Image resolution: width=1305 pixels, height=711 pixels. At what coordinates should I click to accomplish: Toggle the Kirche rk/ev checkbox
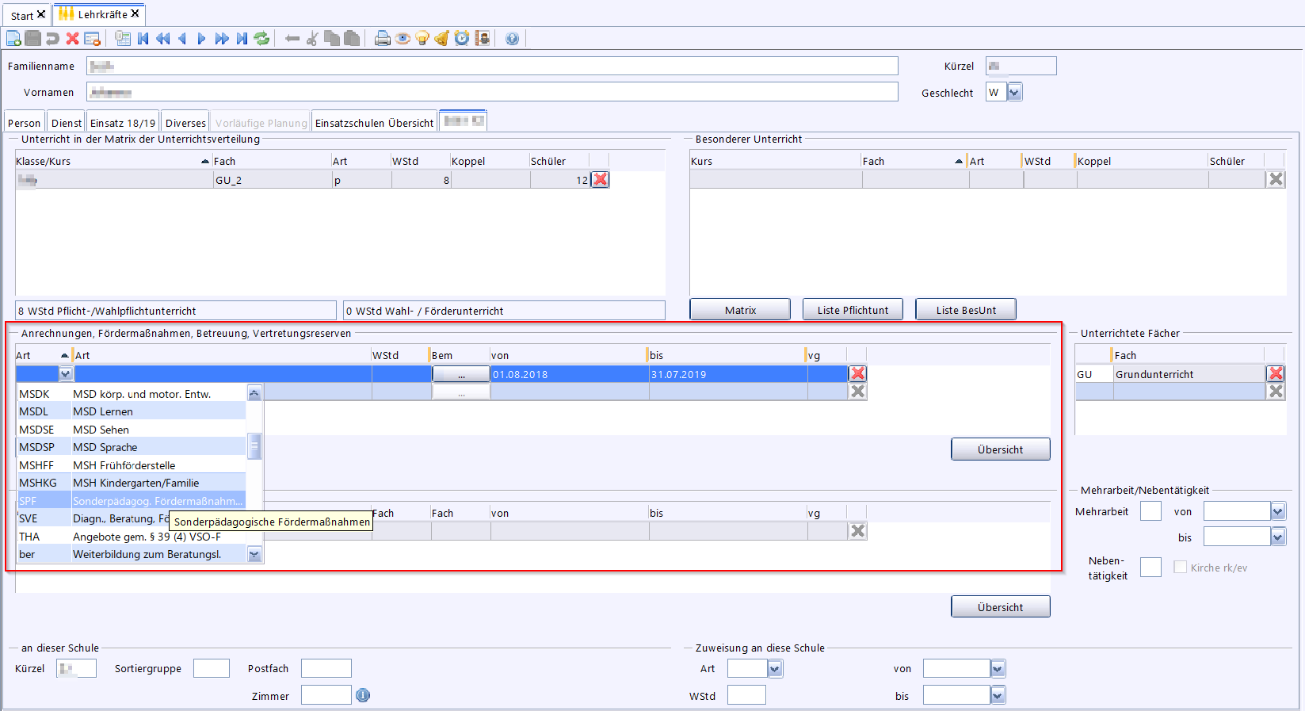click(x=1181, y=568)
